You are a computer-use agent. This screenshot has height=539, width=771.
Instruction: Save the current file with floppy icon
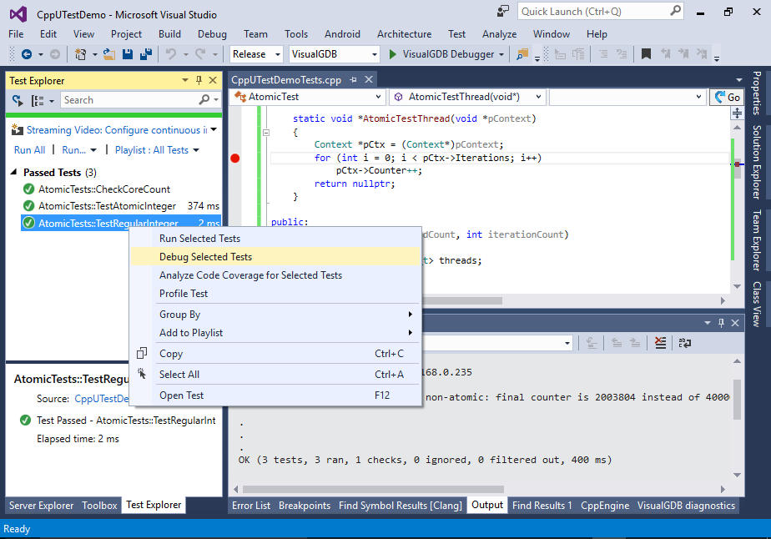[128, 54]
